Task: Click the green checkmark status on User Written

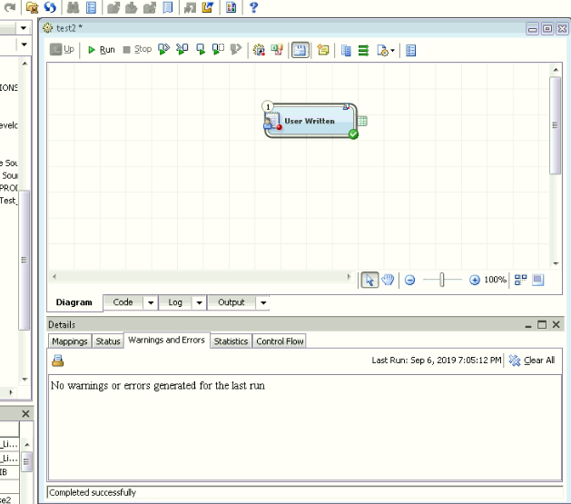Action: (x=353, y=134)
